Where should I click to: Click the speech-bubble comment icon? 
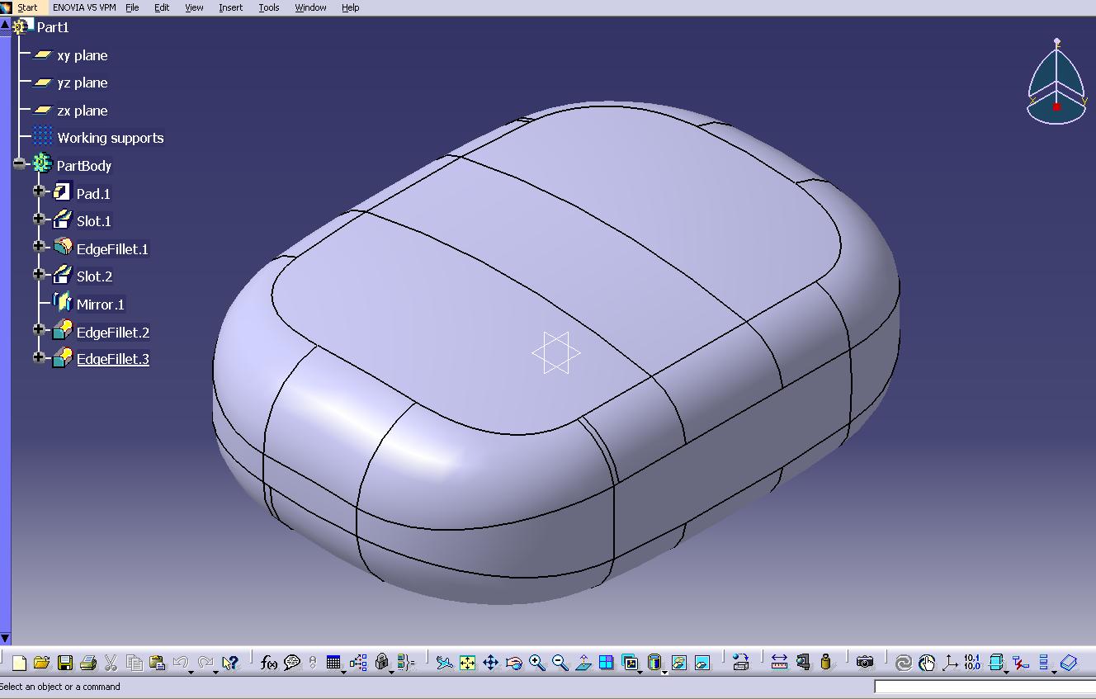click(x=291, y=663)
